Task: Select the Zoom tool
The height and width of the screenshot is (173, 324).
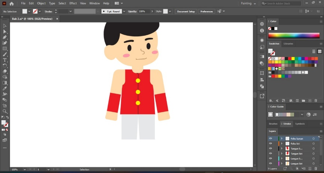Action: pos(4,112)
